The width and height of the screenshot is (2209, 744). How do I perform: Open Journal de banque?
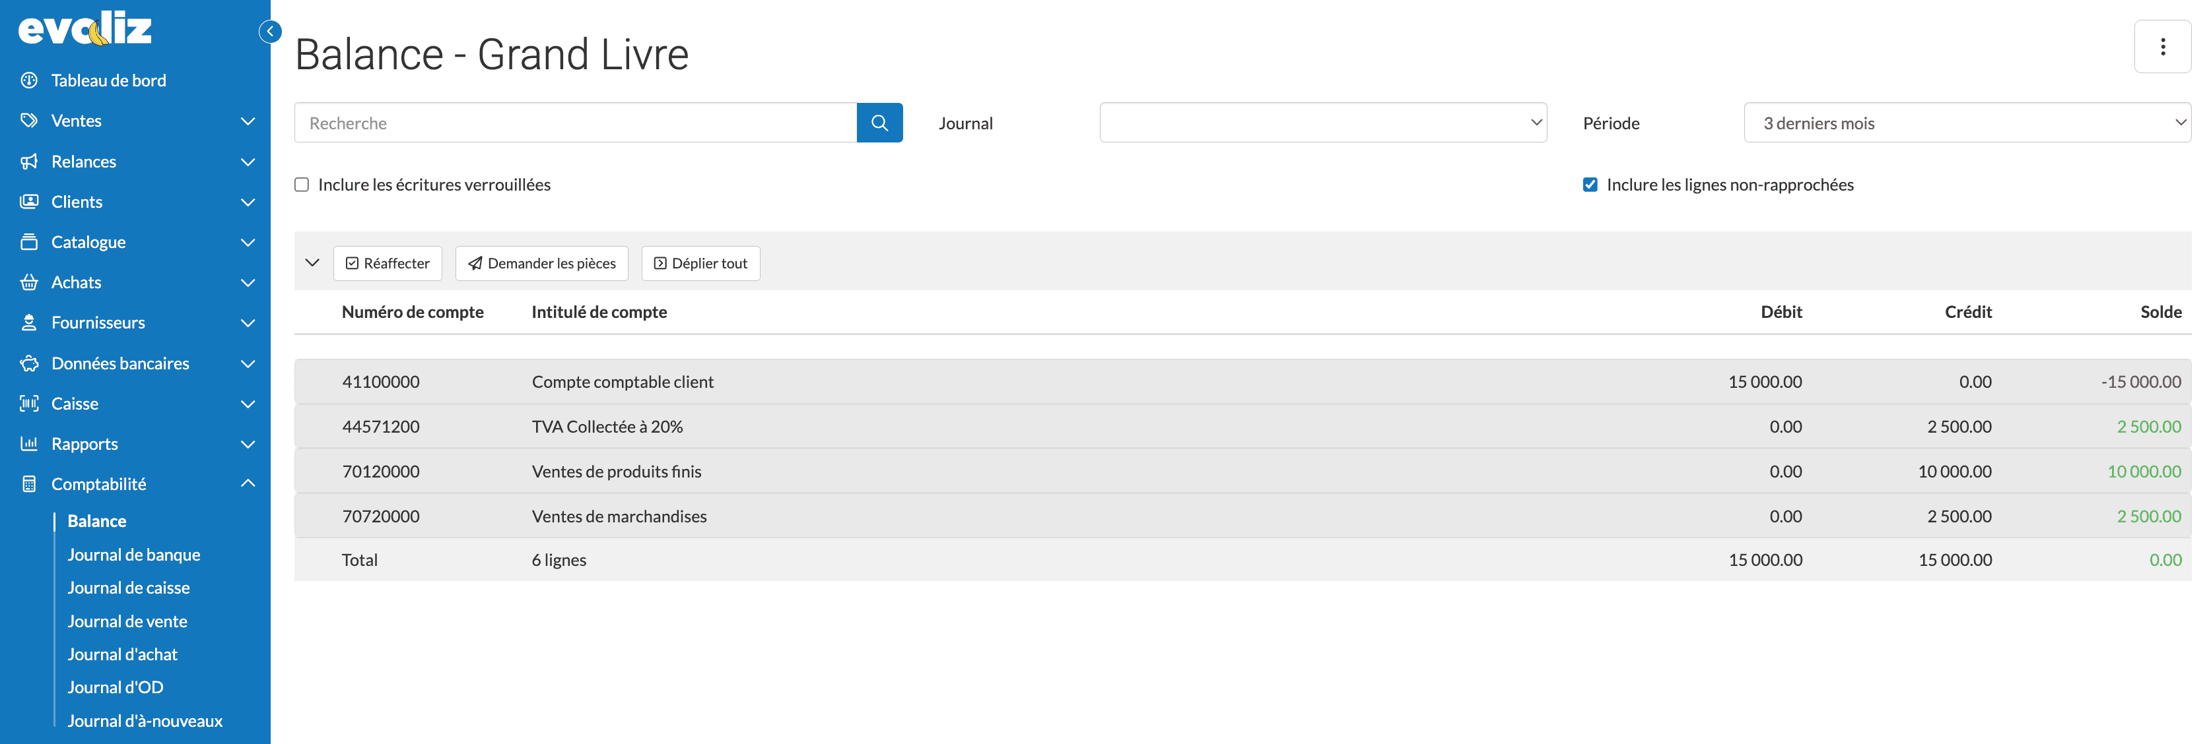134,555
